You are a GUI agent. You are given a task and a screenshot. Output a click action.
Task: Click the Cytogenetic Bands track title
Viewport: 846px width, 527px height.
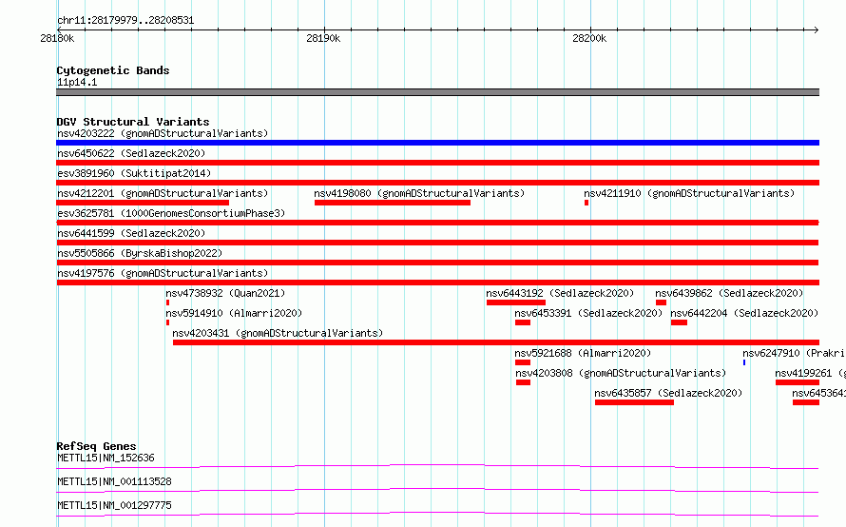[113, 70]
